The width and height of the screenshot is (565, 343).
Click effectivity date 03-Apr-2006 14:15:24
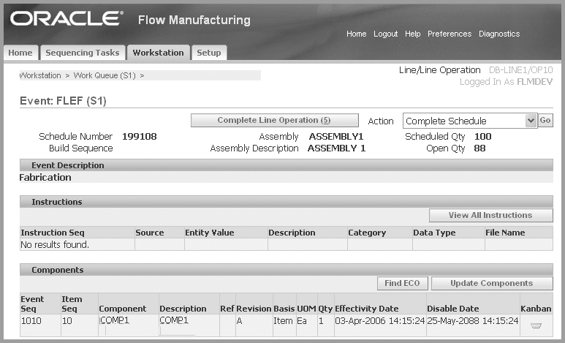(380, 320)
